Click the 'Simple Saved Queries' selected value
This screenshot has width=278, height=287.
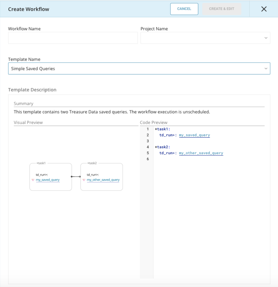pos(33,69)
